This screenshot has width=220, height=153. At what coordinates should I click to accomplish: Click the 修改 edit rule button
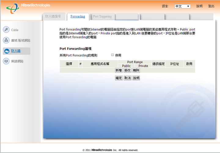(127, 70)
